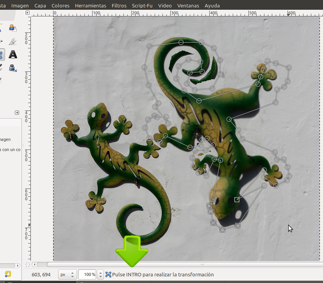The height and width of the screenshot is (283, 323).
Task: Pick the Ink tool
Action: 12,68
